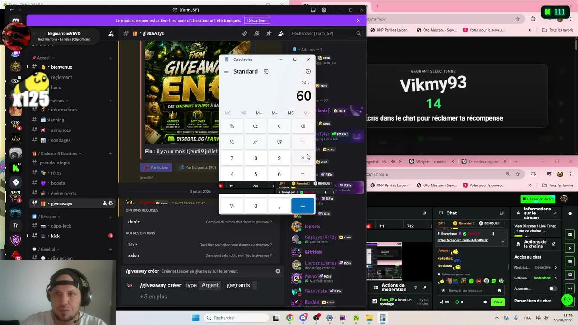The width and height of the screenshot is (578, 325).
Task: Open the Calculator navigation hamburger menu
Action: click(x=226, y=71)
